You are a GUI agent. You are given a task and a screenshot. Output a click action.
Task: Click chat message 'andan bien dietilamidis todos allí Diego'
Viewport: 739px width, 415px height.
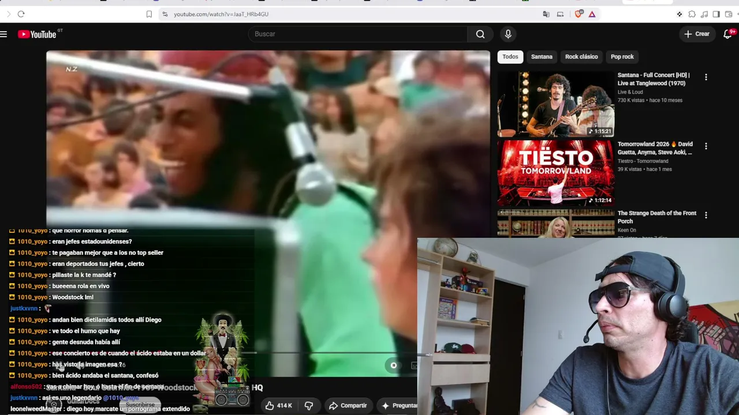point(107,320)
